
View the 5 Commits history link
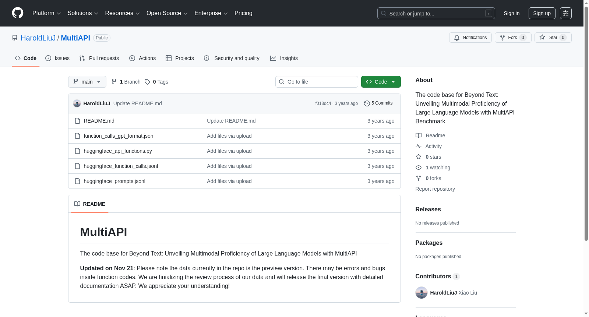click(x=378, y=103)
